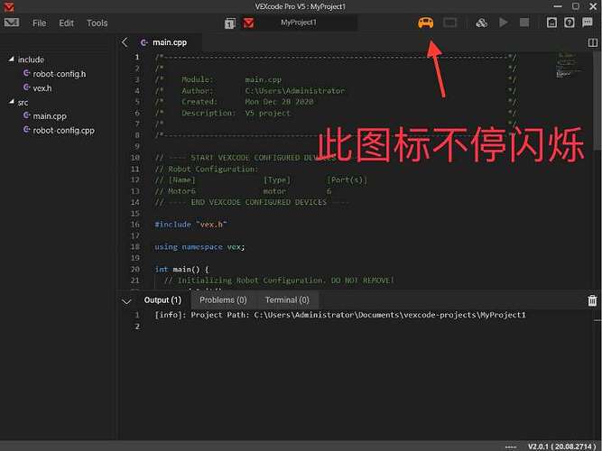602x451 pixels.
Task: Click the red VEX project icon
Action: pyautogui.click(x=248, y=23)
